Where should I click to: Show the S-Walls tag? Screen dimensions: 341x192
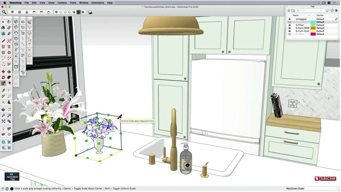point(290,34)
